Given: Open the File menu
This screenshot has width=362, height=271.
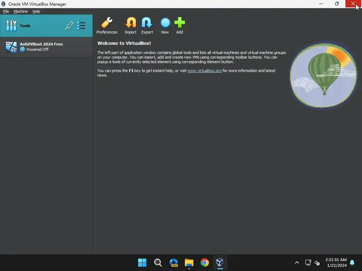Looking at the screenshot, I should tap(6, 11).
